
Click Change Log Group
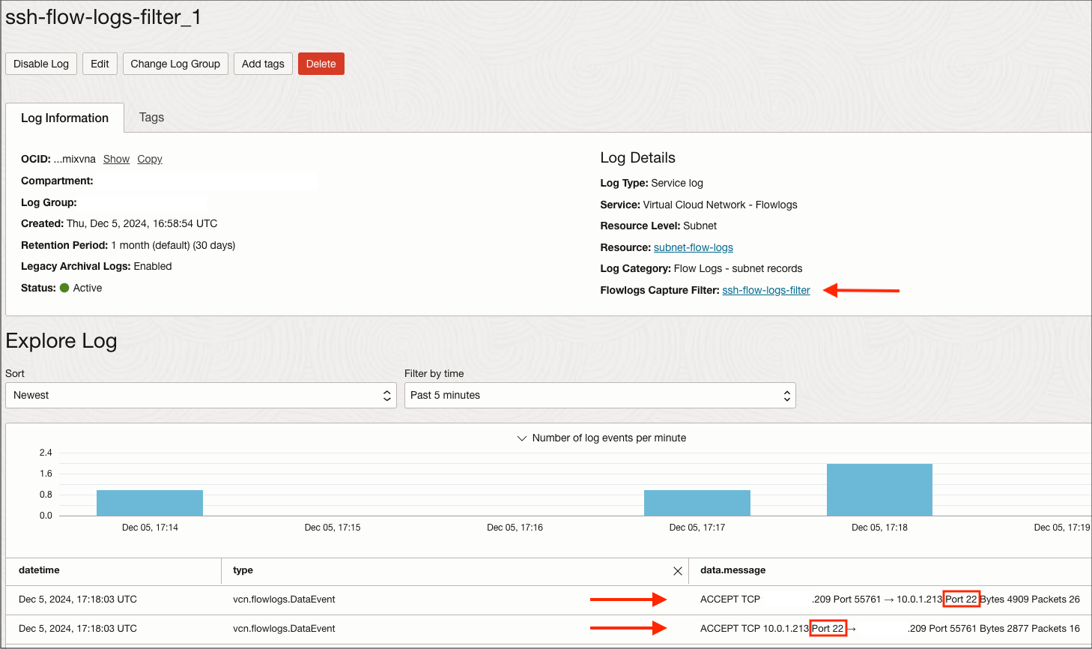click(175, 64)
